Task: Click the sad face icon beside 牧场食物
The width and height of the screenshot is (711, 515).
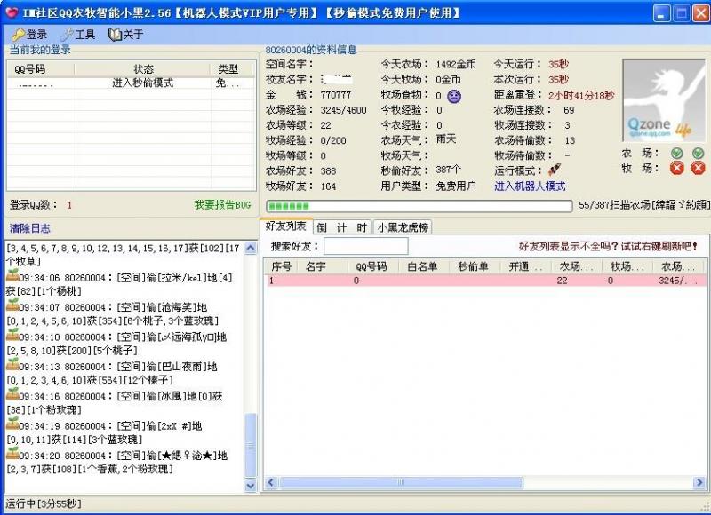Action: (x=454, y=96)
